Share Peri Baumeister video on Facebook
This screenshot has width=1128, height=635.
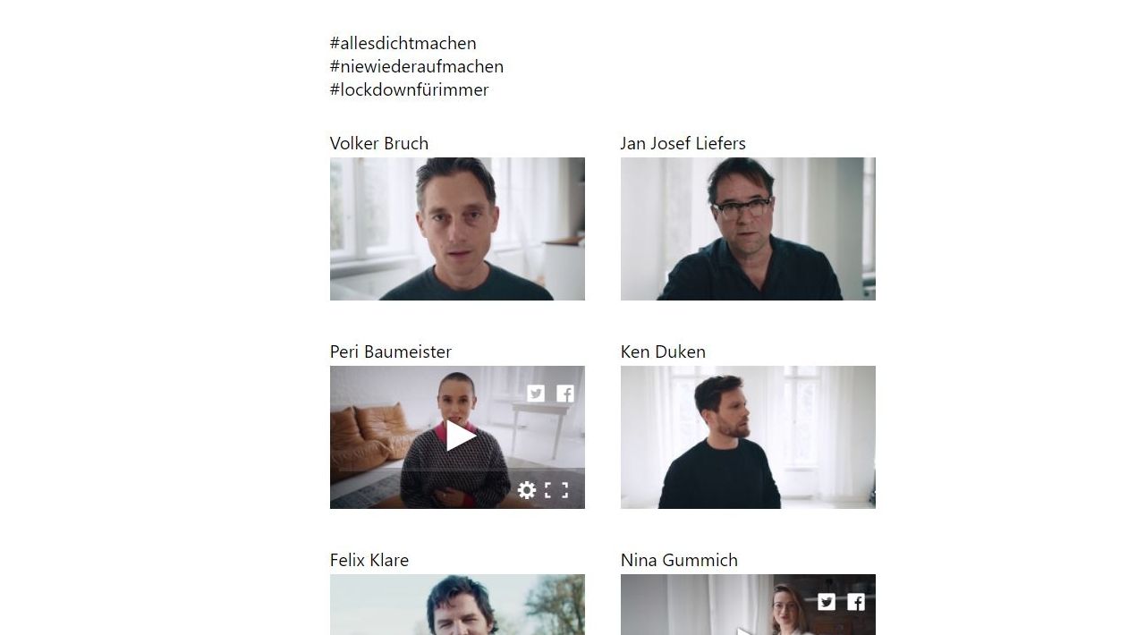pyautogui.click(x=565, y=394)
